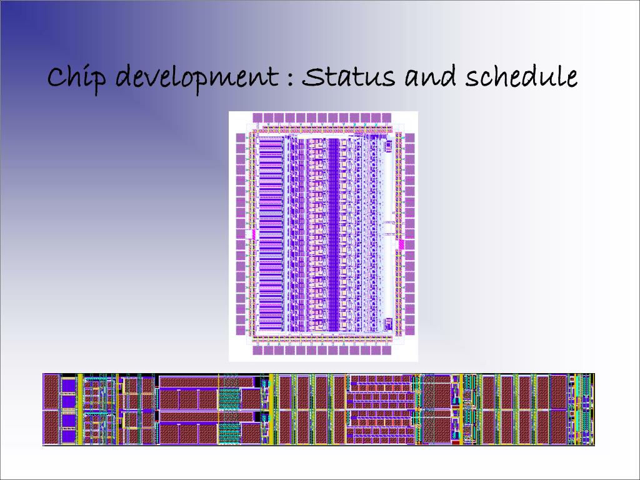Viewport: 640px width, 480px height.
Task: Select the wide channel layout strip image
Action: pyautogui.click(x=318, y=409)
